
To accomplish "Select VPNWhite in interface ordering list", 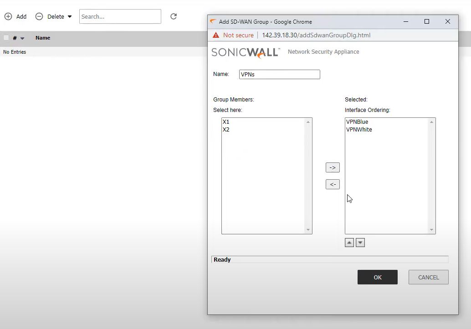I will [359, 130].
